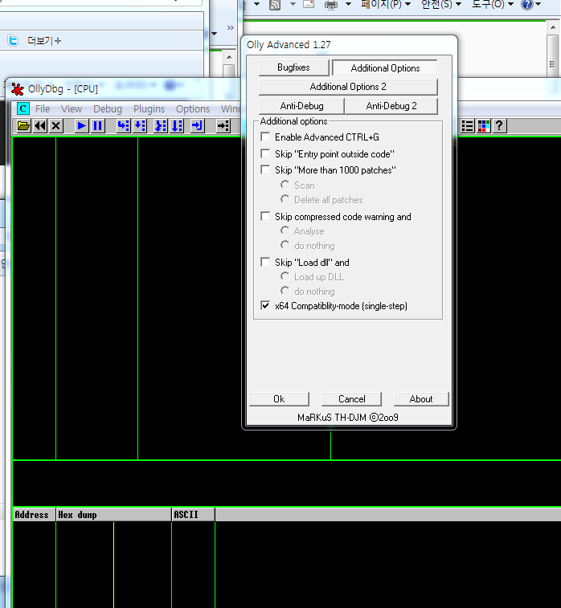Check Skip "Entry point outside code"
Image resolution: width=561 pixels, height=608 pixels.
(x=265, y=153)
